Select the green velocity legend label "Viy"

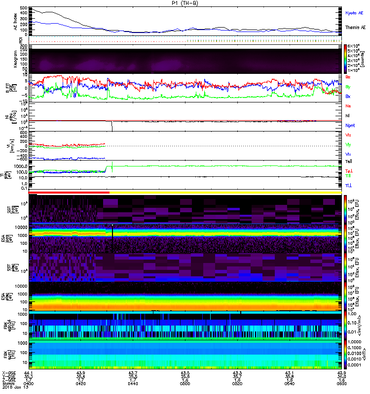[x=348, y=145]
